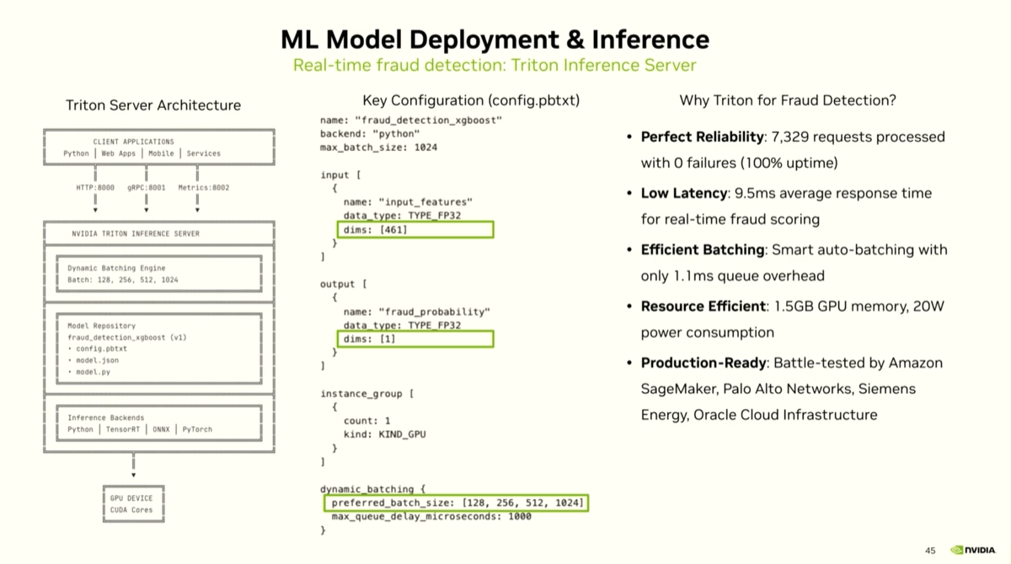Click "Mobile" in the client applications box
This screenshot has width=1011, height=564.
[x=161, y=153]
